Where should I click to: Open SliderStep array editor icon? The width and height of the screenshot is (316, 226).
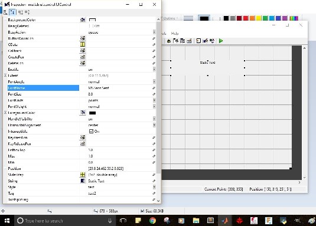coord(83,175)
